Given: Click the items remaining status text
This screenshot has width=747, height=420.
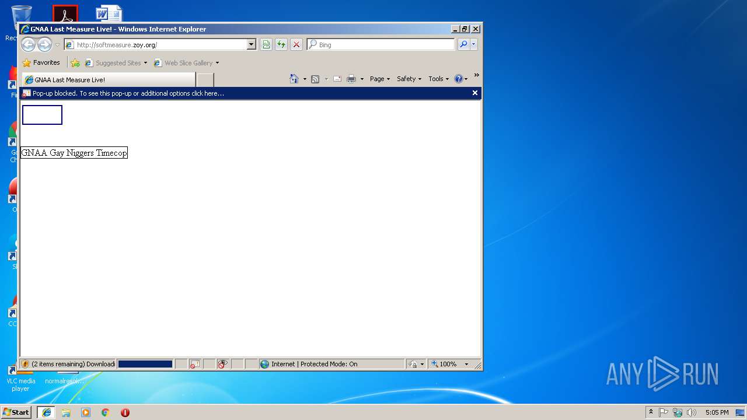Looking at the screenshot, I should [x=73, y=364].
